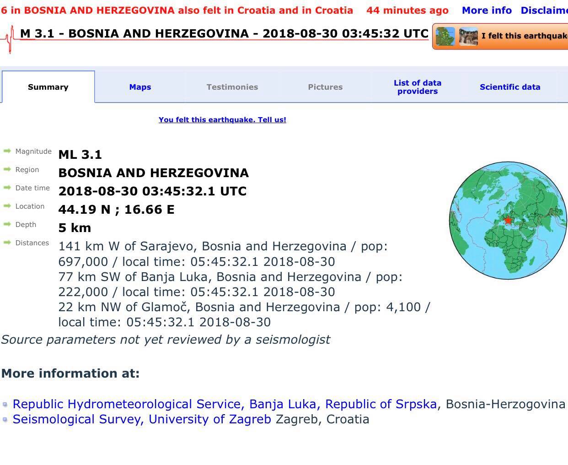The height and width of the screenshot is (465, 568).
Task: Click the bullet beside Seismological Survey link
Action: pyautogui.click(x=5, y=420)
